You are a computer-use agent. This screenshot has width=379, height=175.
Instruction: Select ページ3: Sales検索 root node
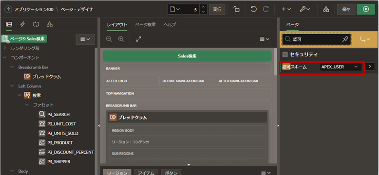point(24,38)
